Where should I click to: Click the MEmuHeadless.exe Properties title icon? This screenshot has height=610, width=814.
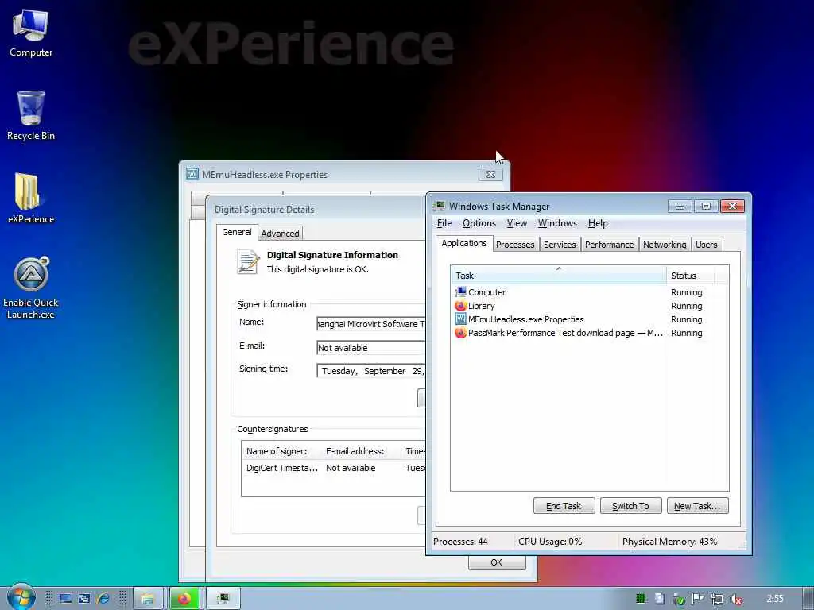point(192,174)
